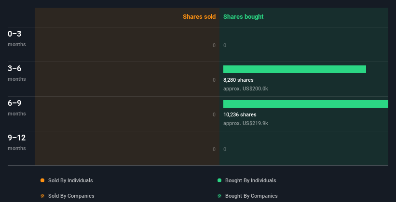Click the Shares bought column header
This screenshot has width=396, height=202.
(243, 17)
